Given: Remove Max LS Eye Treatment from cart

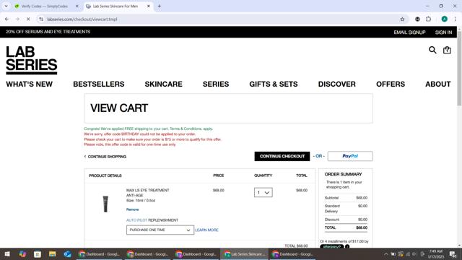Looking at the screenshot, I should point(132,209).
